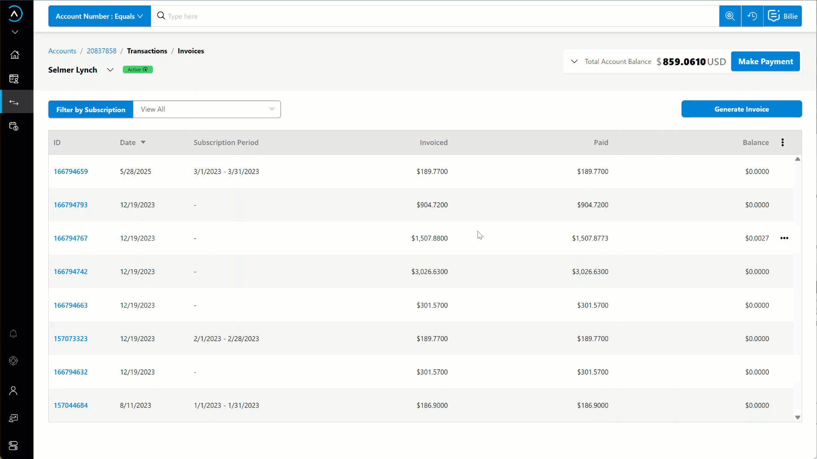Image resolution: width=817 pixels, height=459 pixels.
Task: Click the search Type here field
Action: 427,16
